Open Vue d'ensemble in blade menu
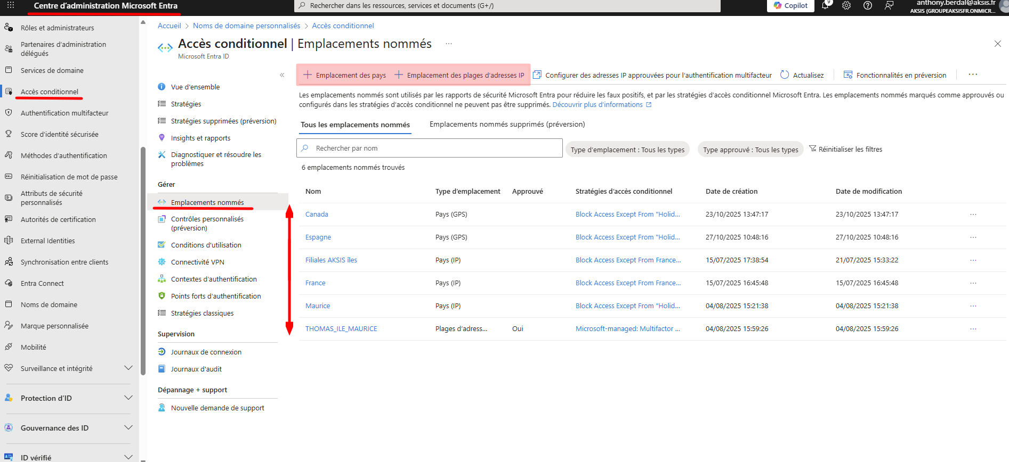 [195, 87]
